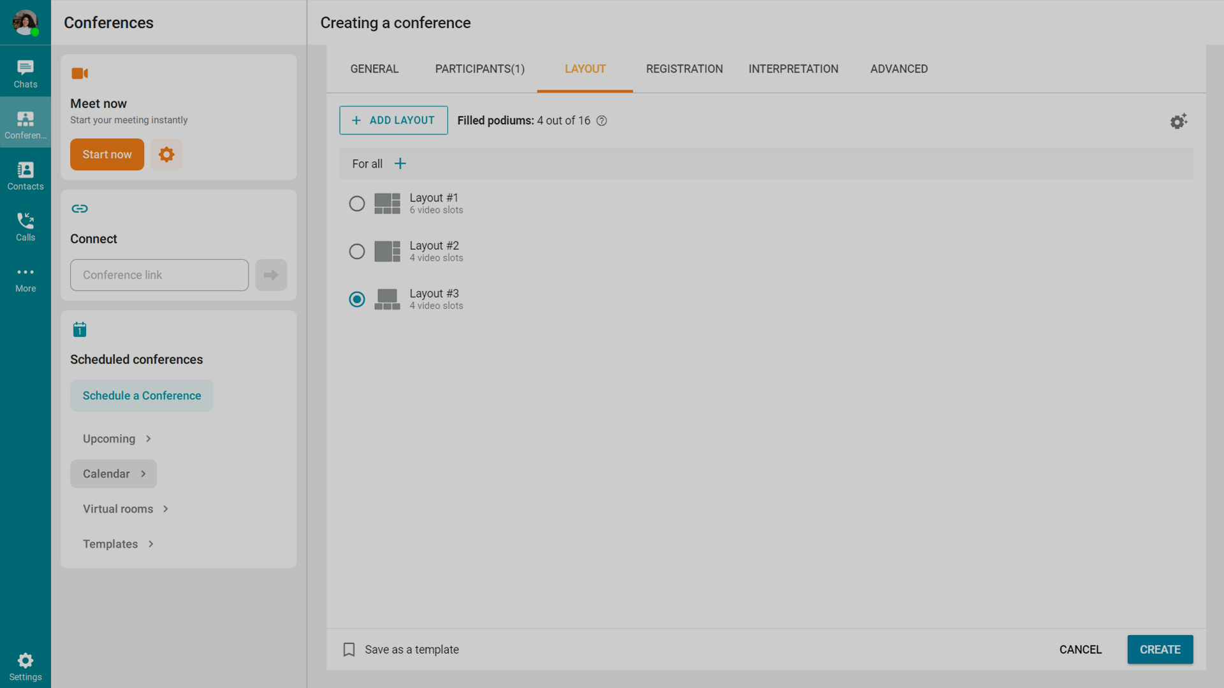Open the Advanced tab
Screen dimensions: 1224x688
(899, 69)
